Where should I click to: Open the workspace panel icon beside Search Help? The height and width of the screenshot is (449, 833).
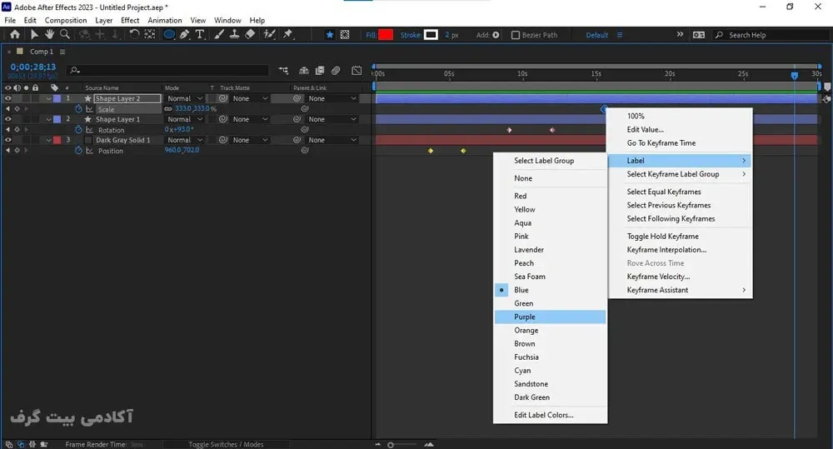point(699,35)
